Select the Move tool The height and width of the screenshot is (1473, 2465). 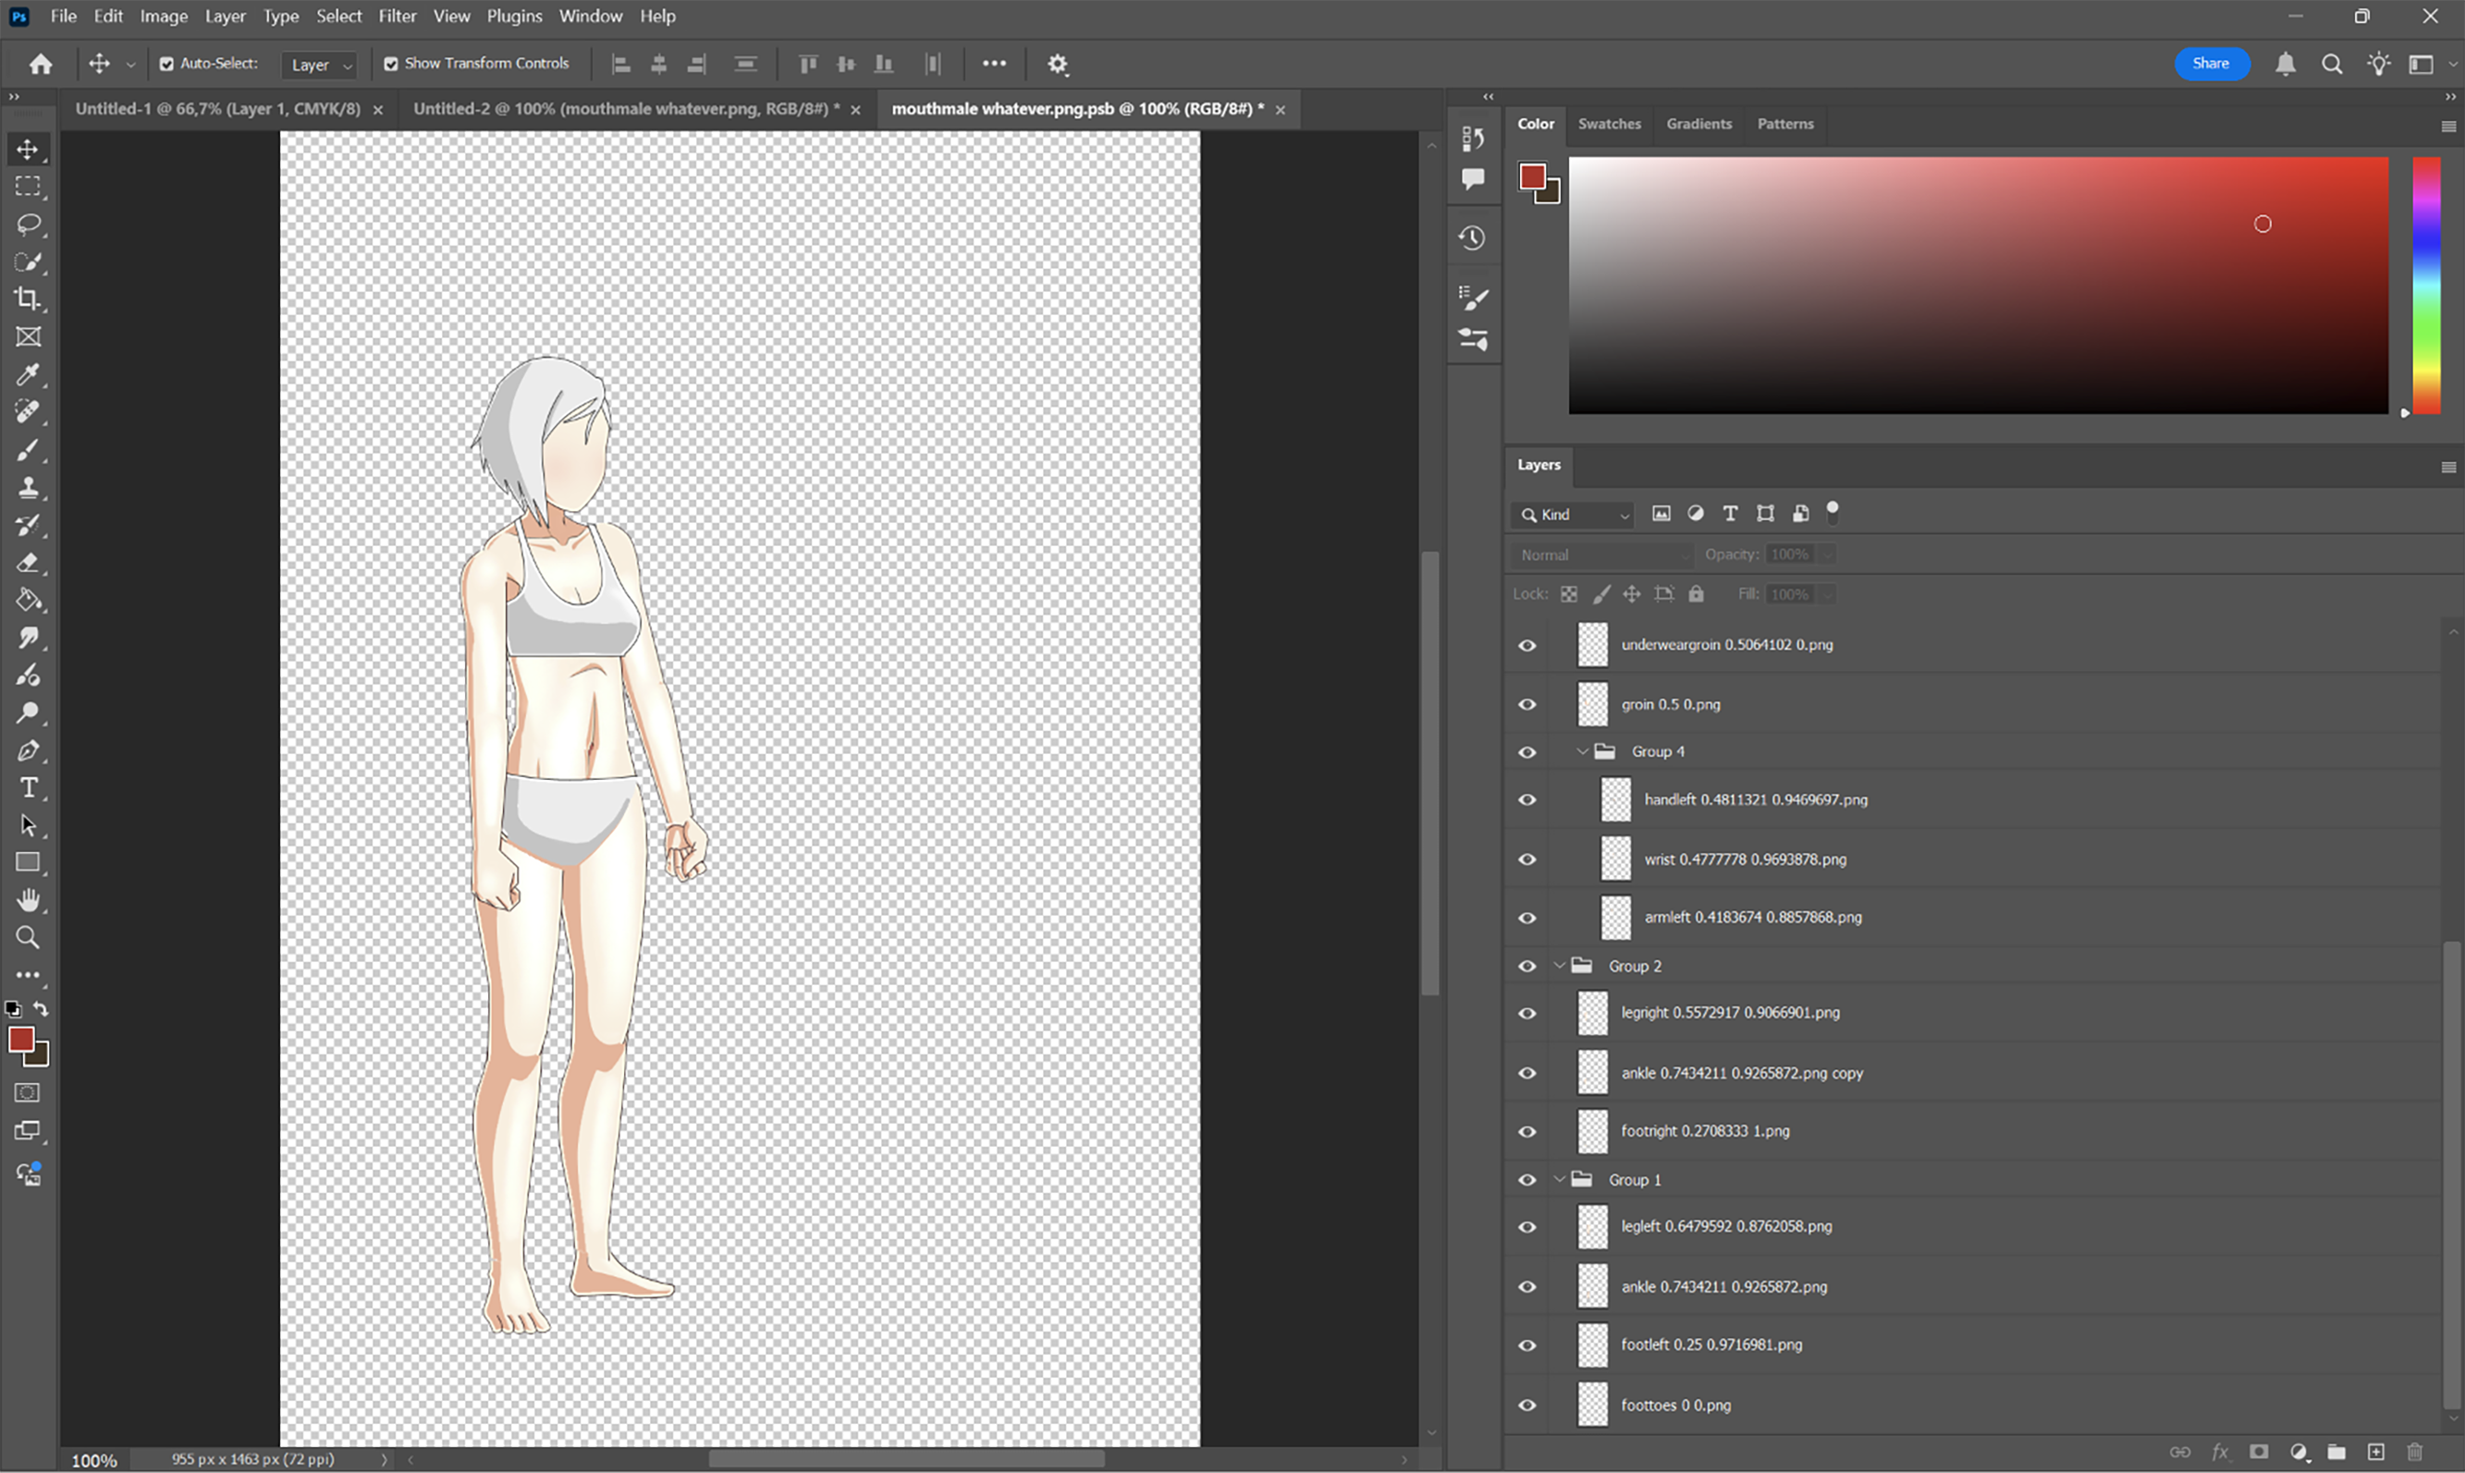pos(28,149)
